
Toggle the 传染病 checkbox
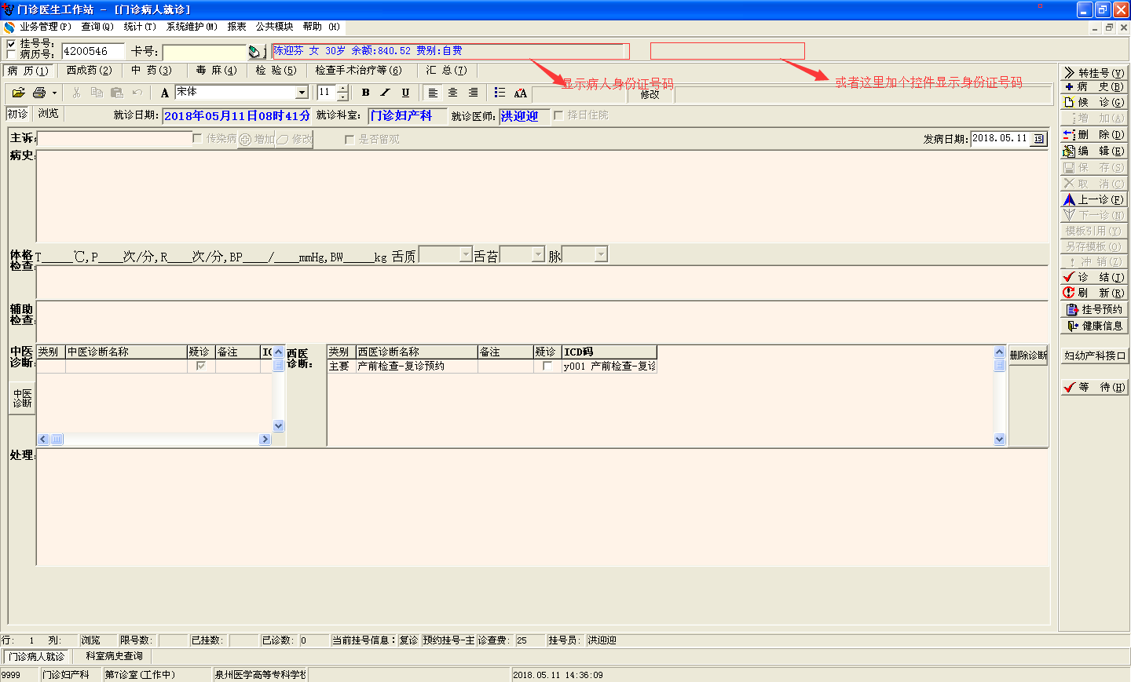pyautogui.click(x=197, y=139)
